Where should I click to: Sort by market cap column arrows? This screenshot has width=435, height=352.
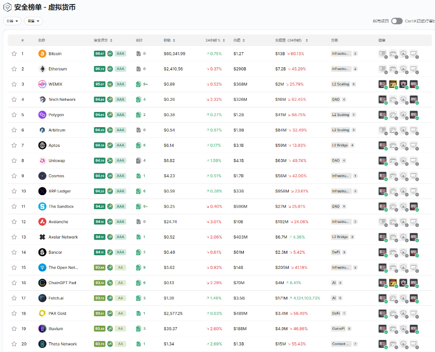(x=244, y=41)
